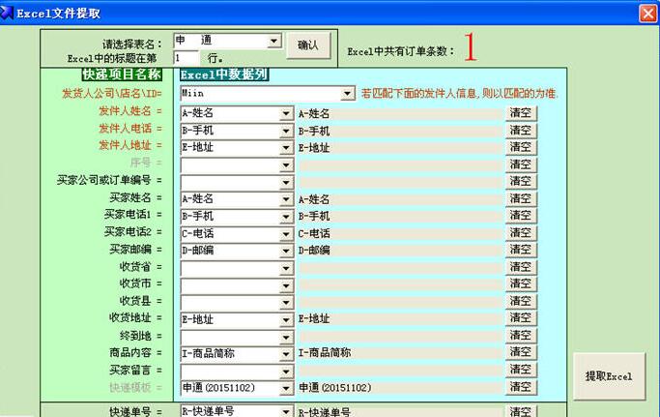Expand the 发货人公司\店名\ID dropdown
660x417 pixels.
point(348,95)
